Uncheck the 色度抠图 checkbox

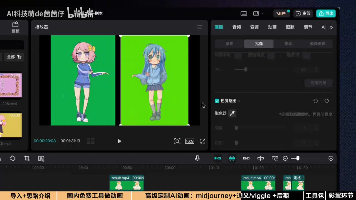[x=217, y=101]
